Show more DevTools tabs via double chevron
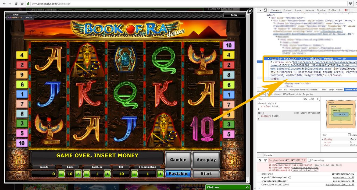The height and width of the screenshot is (190, 357). click(340, 10)
